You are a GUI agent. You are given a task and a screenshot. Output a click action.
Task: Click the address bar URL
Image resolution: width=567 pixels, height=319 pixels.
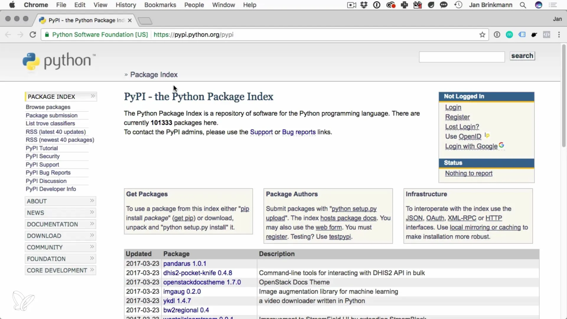click(x=193, y=35)
